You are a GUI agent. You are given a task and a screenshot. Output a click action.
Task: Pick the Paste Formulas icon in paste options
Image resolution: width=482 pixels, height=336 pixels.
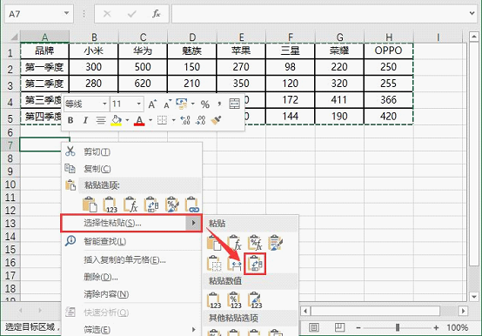[x=131, y=205]
